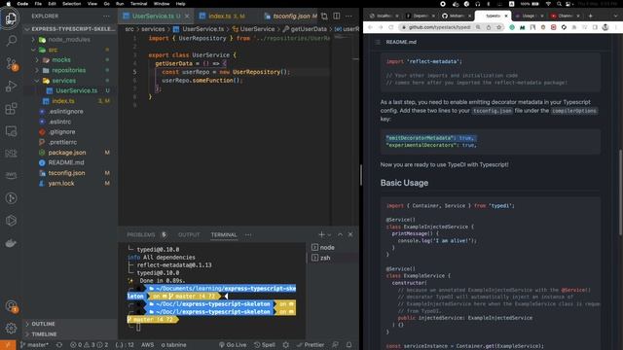
Task: Reload the GitHub page in browser
Action: [391, 27]
